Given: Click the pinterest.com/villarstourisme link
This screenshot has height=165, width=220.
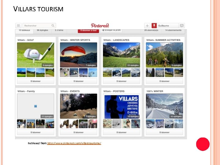Looking at the screenshot, I should pyautogui.click(x=74, y=143).
